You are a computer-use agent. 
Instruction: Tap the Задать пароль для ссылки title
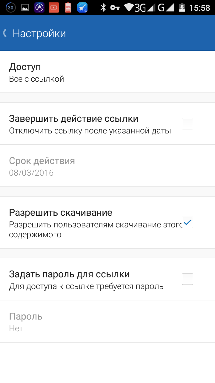pos(69,274)
